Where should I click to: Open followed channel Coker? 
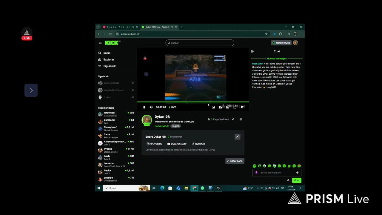click(116, 97)
